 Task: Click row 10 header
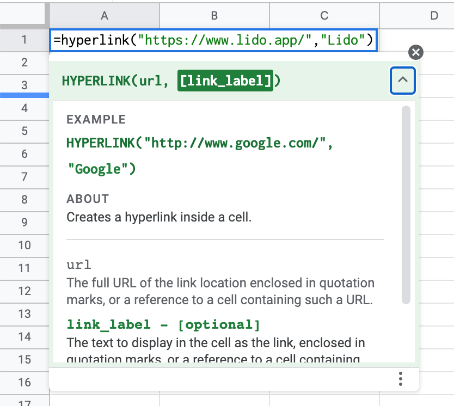point(25,245)
